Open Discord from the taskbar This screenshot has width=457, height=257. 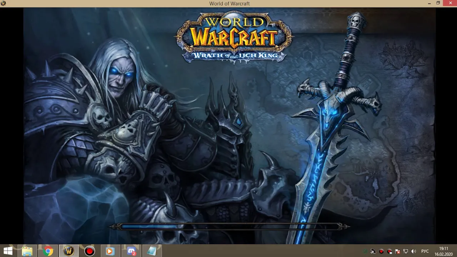(x=131, y=251)
